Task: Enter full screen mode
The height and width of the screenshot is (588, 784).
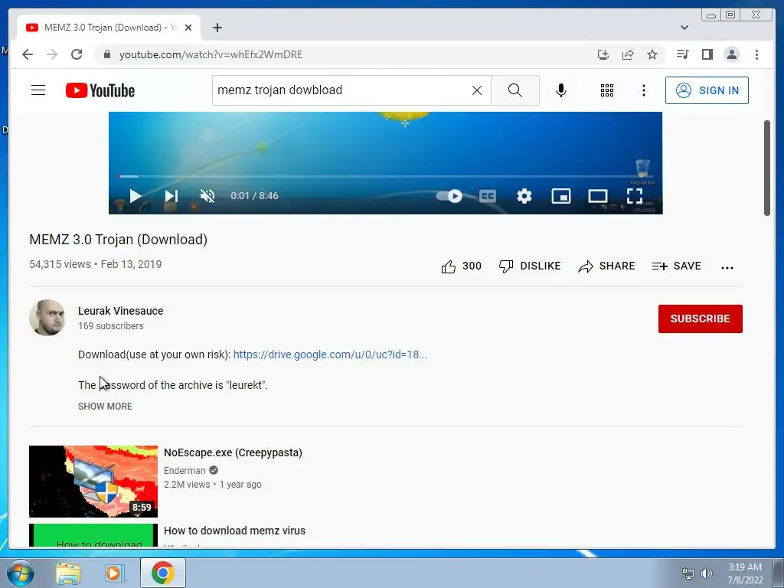Action: (635, 196)
